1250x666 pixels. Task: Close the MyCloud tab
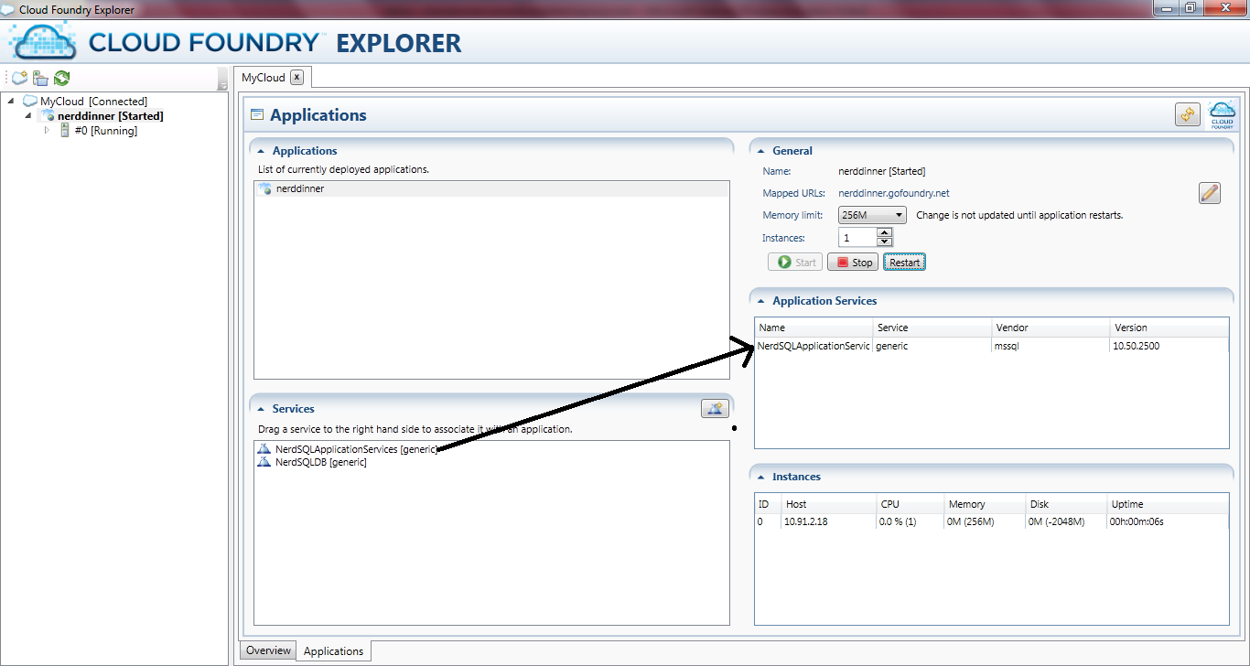[296, 78]
